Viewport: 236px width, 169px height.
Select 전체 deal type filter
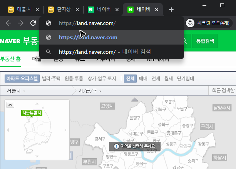point(131,78)
